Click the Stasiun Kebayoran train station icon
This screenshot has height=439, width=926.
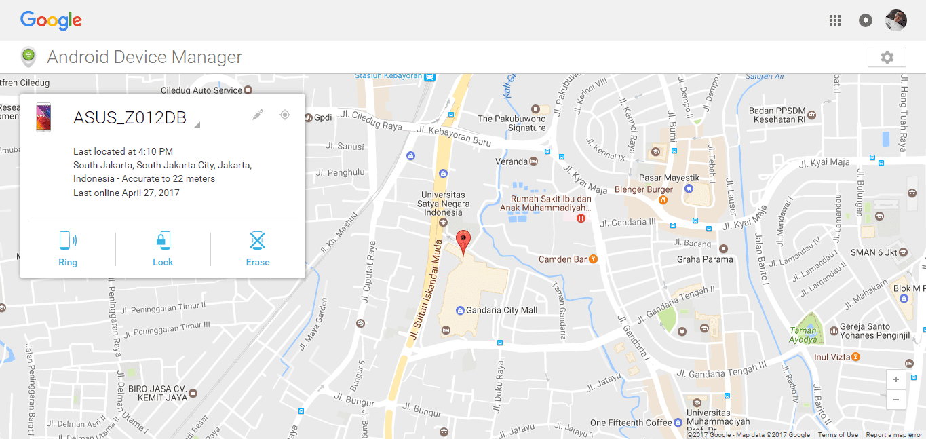coord(429,77)
